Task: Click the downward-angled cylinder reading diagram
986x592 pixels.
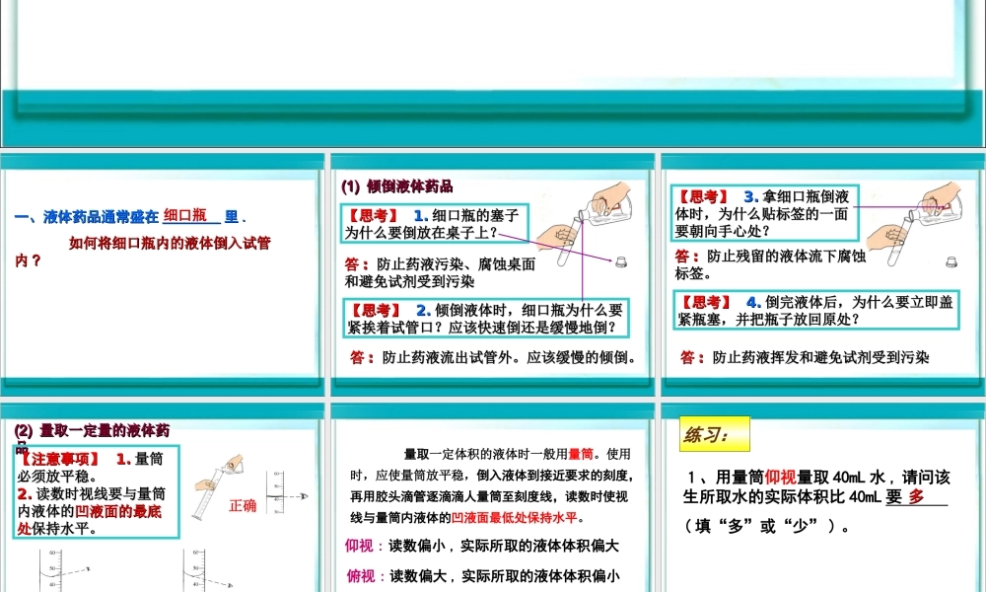Action: coord(209,570)
